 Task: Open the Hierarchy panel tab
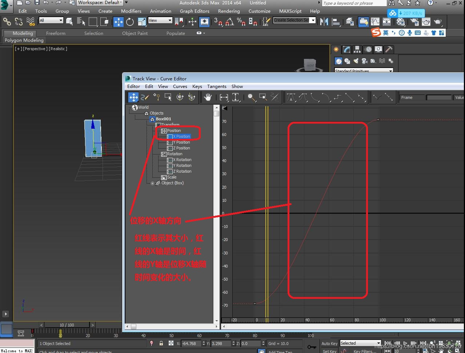click(x=357, y=49)
